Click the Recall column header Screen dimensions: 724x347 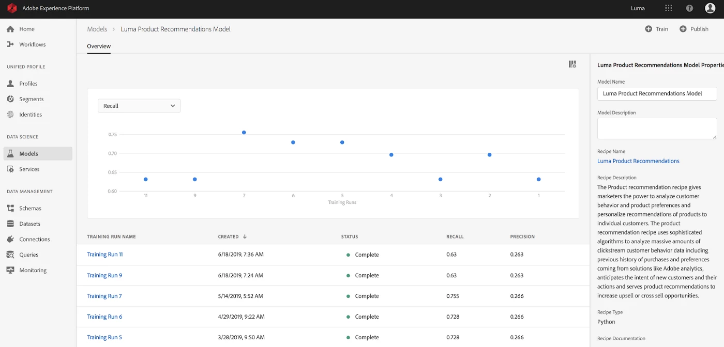(x=455, y=236)
